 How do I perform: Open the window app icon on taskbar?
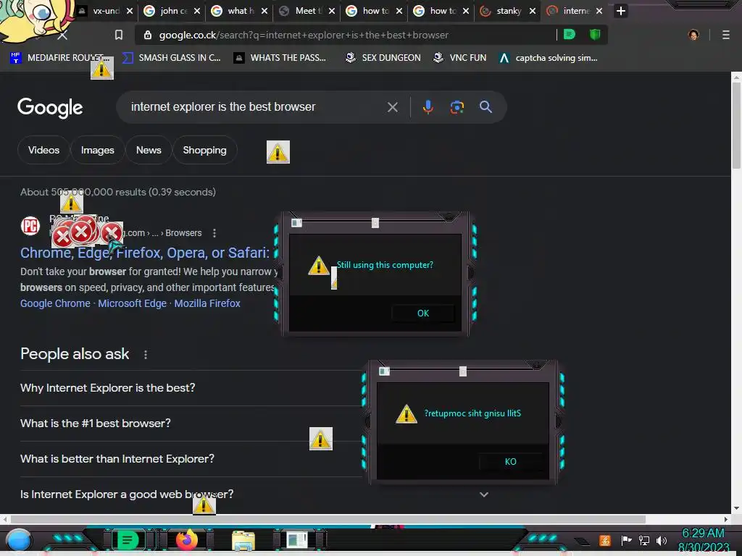(x=297, y=540)
